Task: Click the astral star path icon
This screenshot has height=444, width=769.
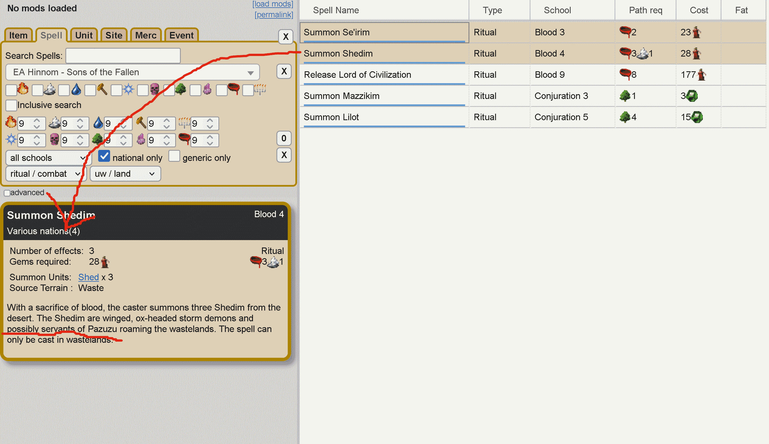Action: (x=128, y=90)
